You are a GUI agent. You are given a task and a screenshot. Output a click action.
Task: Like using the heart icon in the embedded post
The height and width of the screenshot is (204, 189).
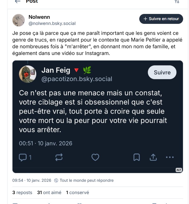[95, 157]
